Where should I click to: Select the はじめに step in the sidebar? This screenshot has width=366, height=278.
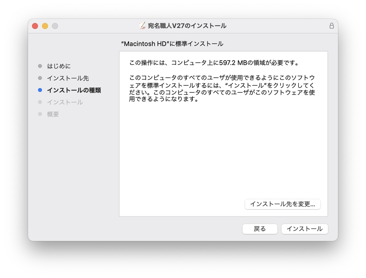[59, 66]
